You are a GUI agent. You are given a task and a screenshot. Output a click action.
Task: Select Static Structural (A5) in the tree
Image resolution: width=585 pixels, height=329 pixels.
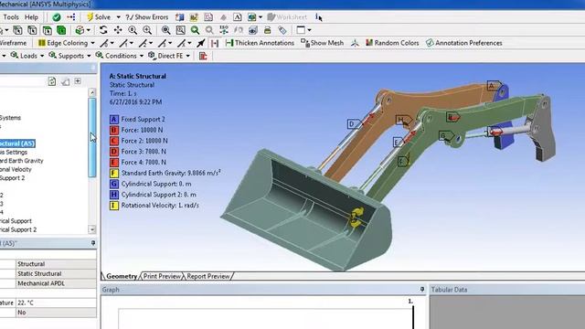17,143
